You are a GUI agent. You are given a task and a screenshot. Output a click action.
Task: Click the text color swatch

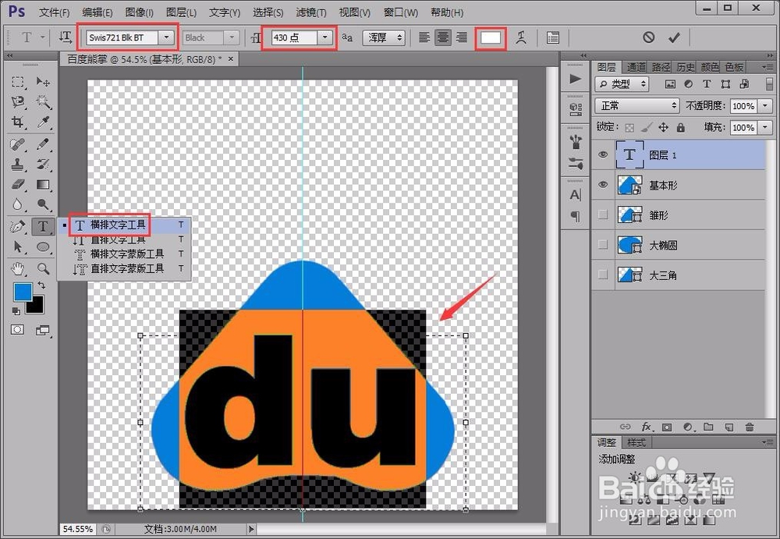(491, 37)
